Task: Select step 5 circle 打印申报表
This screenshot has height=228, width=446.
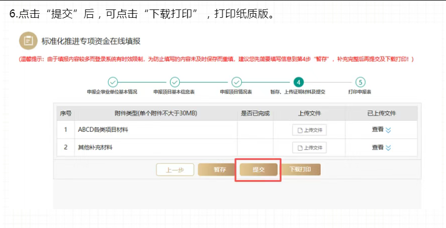Action: (x=360, y=82)
